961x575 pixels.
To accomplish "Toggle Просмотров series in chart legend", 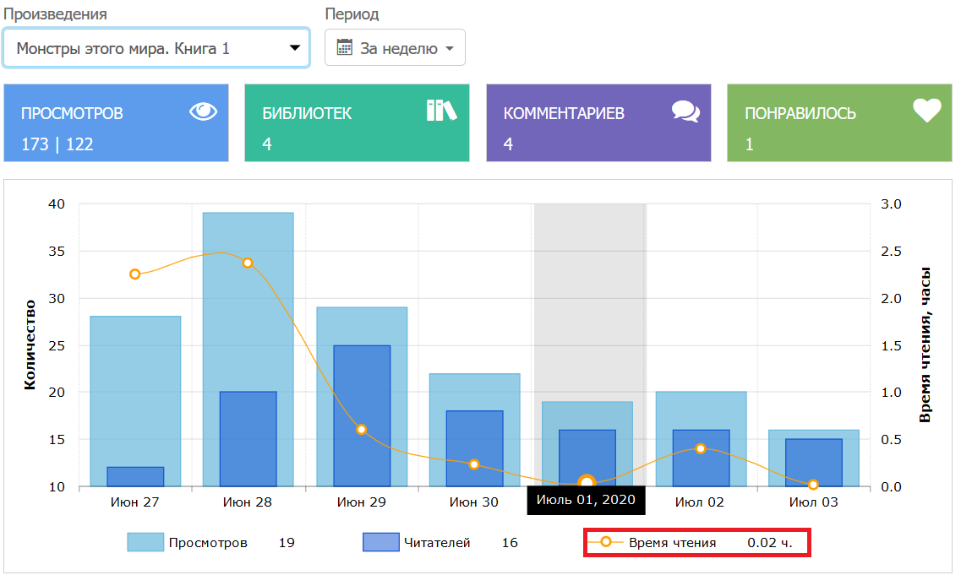I will (208, 543).
